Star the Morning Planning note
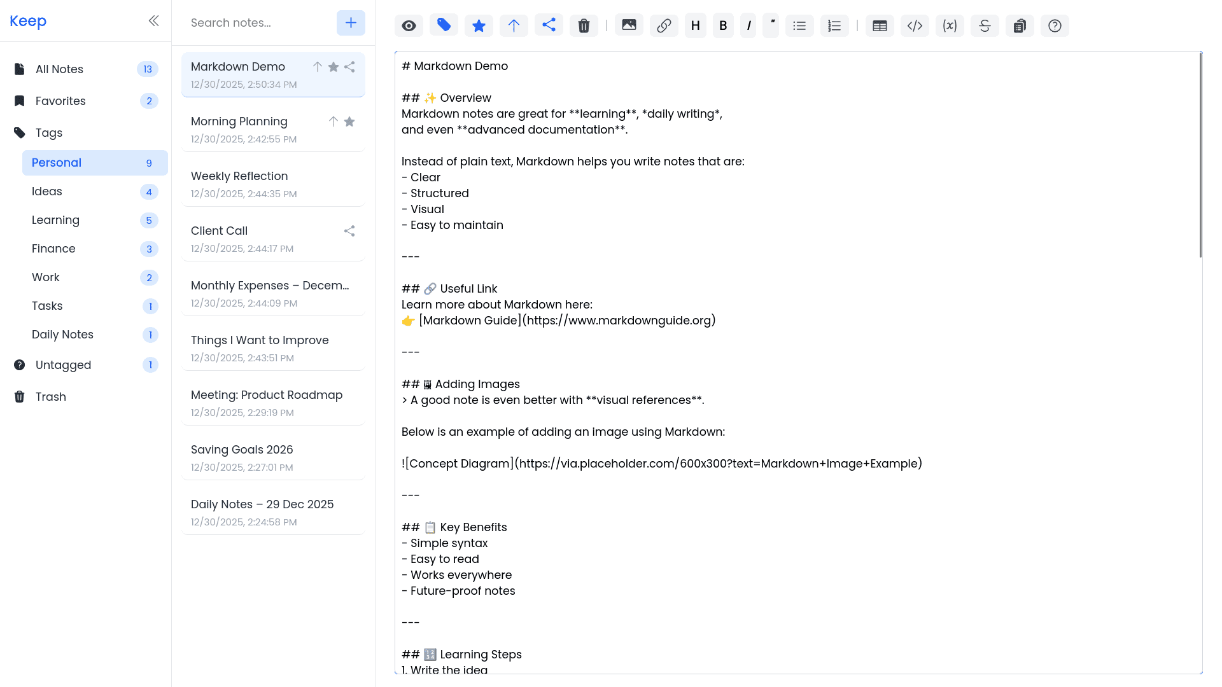Screen dimensions: 1222x687 click(x=349, y=121)
